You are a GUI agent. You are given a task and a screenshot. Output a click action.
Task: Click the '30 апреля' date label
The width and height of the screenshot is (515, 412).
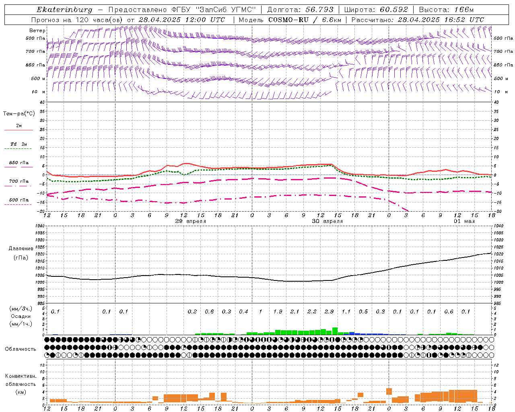click(328, 221)
